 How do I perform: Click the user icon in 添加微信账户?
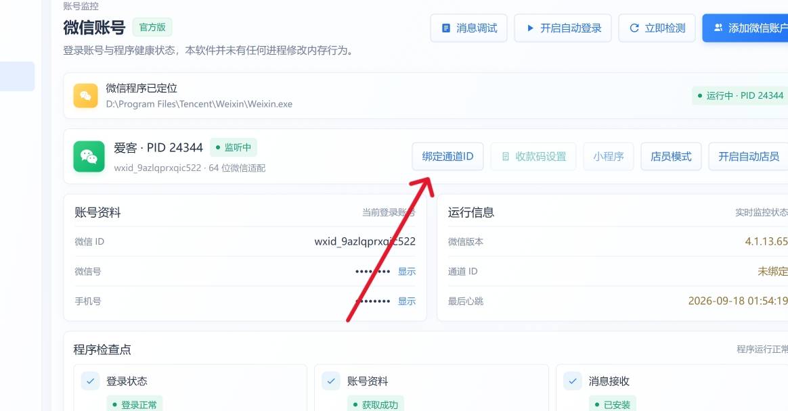pyautogui.click(x=718, y=28)
